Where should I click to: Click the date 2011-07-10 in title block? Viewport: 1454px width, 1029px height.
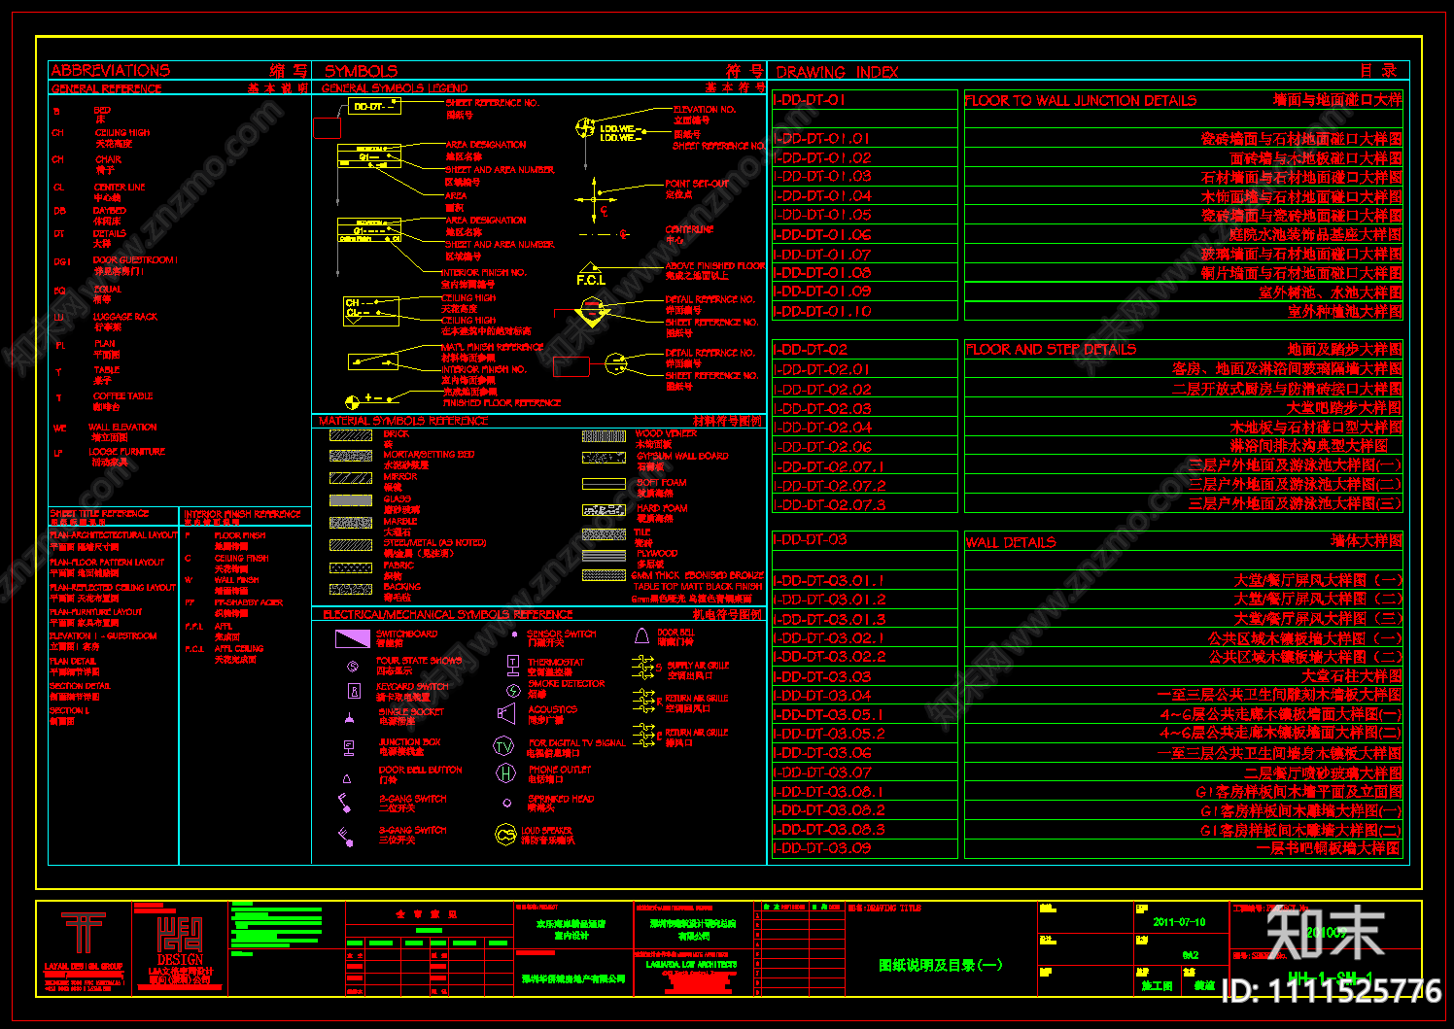(1179, 922)
